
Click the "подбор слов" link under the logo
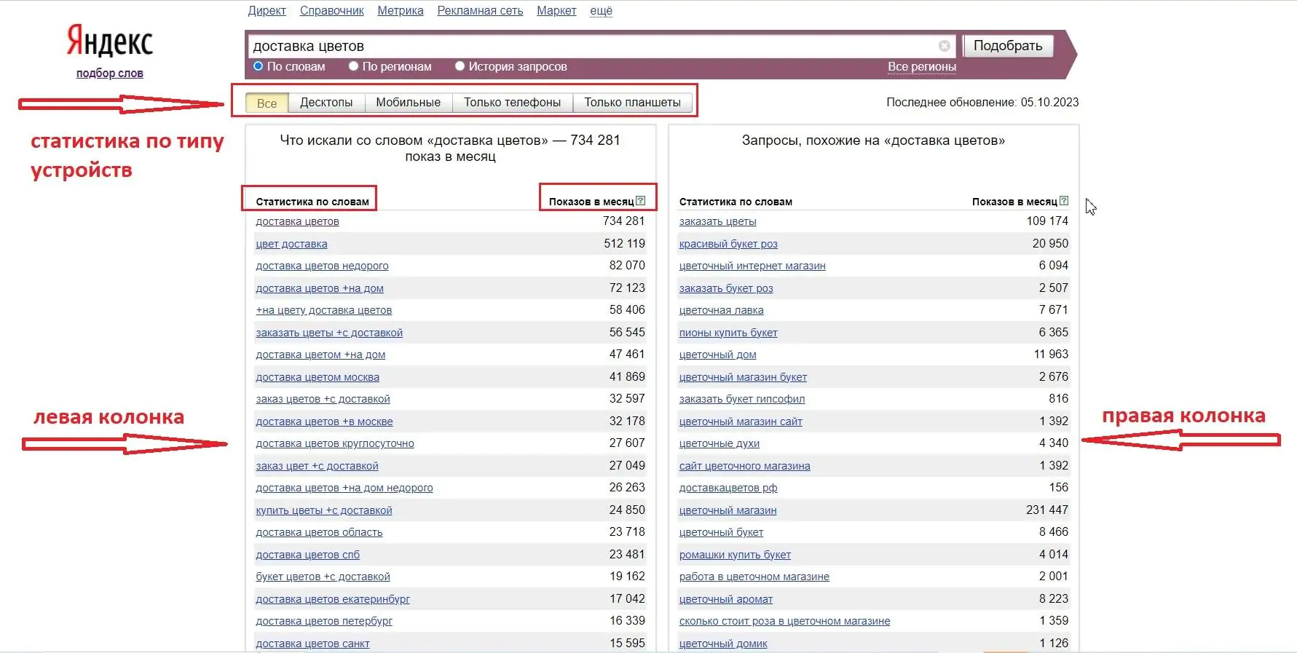coord(110,74)
